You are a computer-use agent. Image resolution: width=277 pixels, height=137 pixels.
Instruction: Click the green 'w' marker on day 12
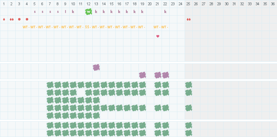[x=88, y=12]
